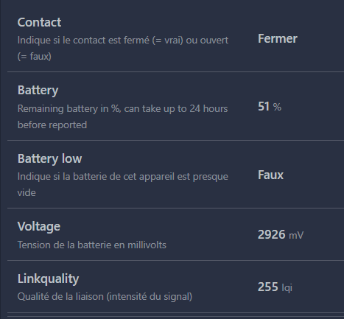The image size is (344, 319).
Task: Click the Battery heading
Action: click(x=38, y=91)
